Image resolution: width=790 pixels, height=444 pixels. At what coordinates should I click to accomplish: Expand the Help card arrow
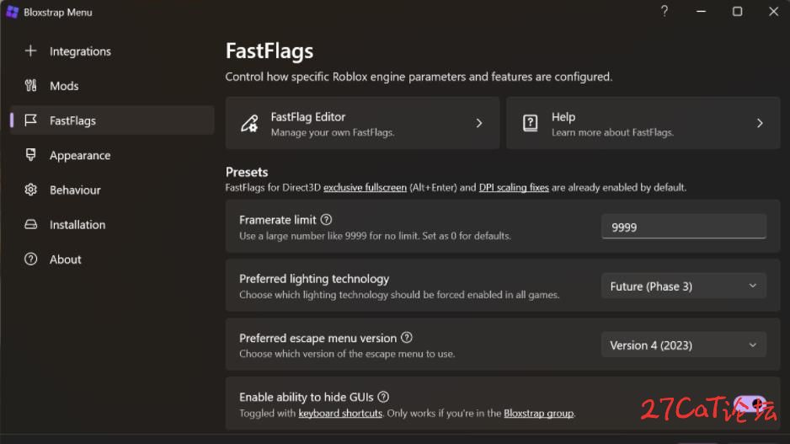pos(760,123)
